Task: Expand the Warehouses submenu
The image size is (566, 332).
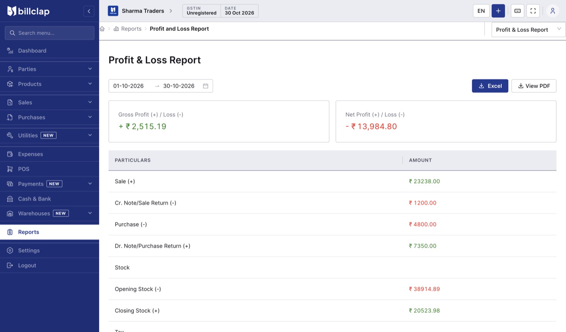Action: [49, 213]
